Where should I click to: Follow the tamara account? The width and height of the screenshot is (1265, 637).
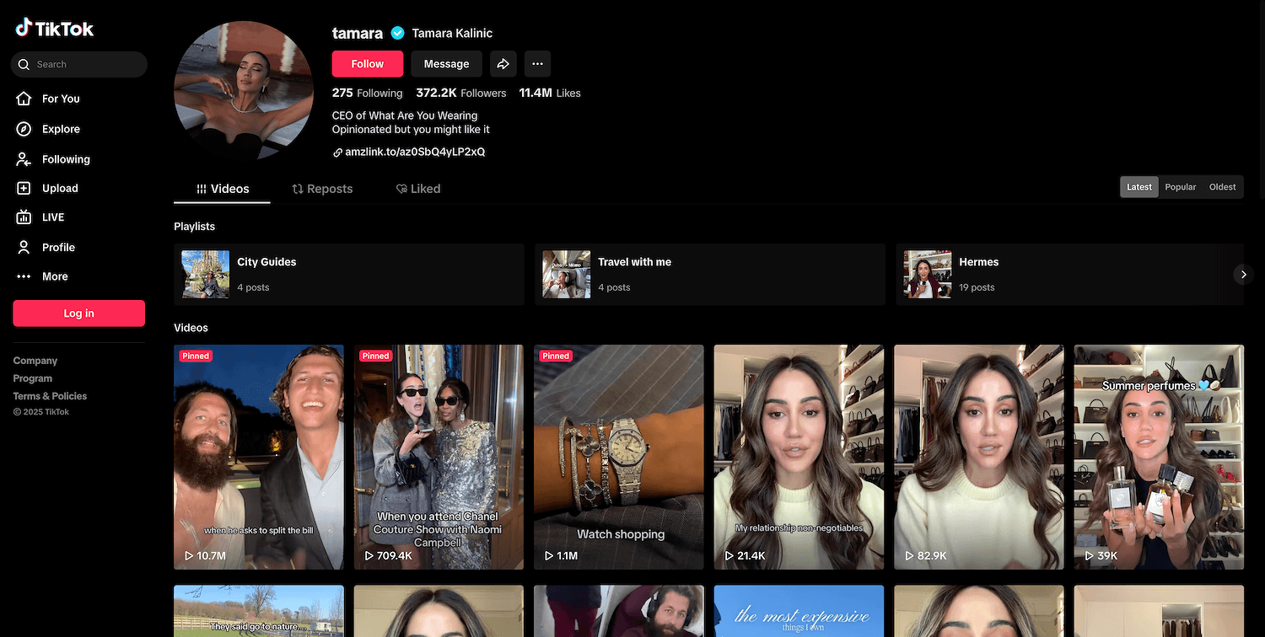tap(367, 64)
